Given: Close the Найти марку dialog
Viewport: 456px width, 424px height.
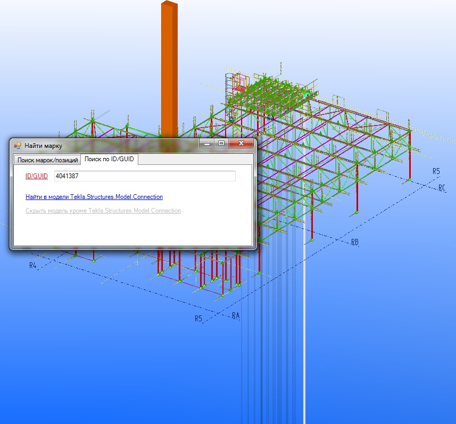Looking at the screenshot, I should [x=241, y=144].
